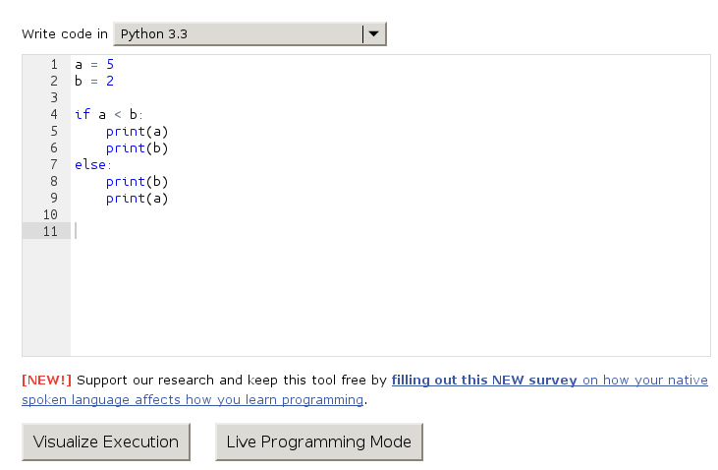The height and width of the screenshot is (470, 718).
Task: Click the dropdown arrow beside Python 3.3
Action: [x=373, y=34]
